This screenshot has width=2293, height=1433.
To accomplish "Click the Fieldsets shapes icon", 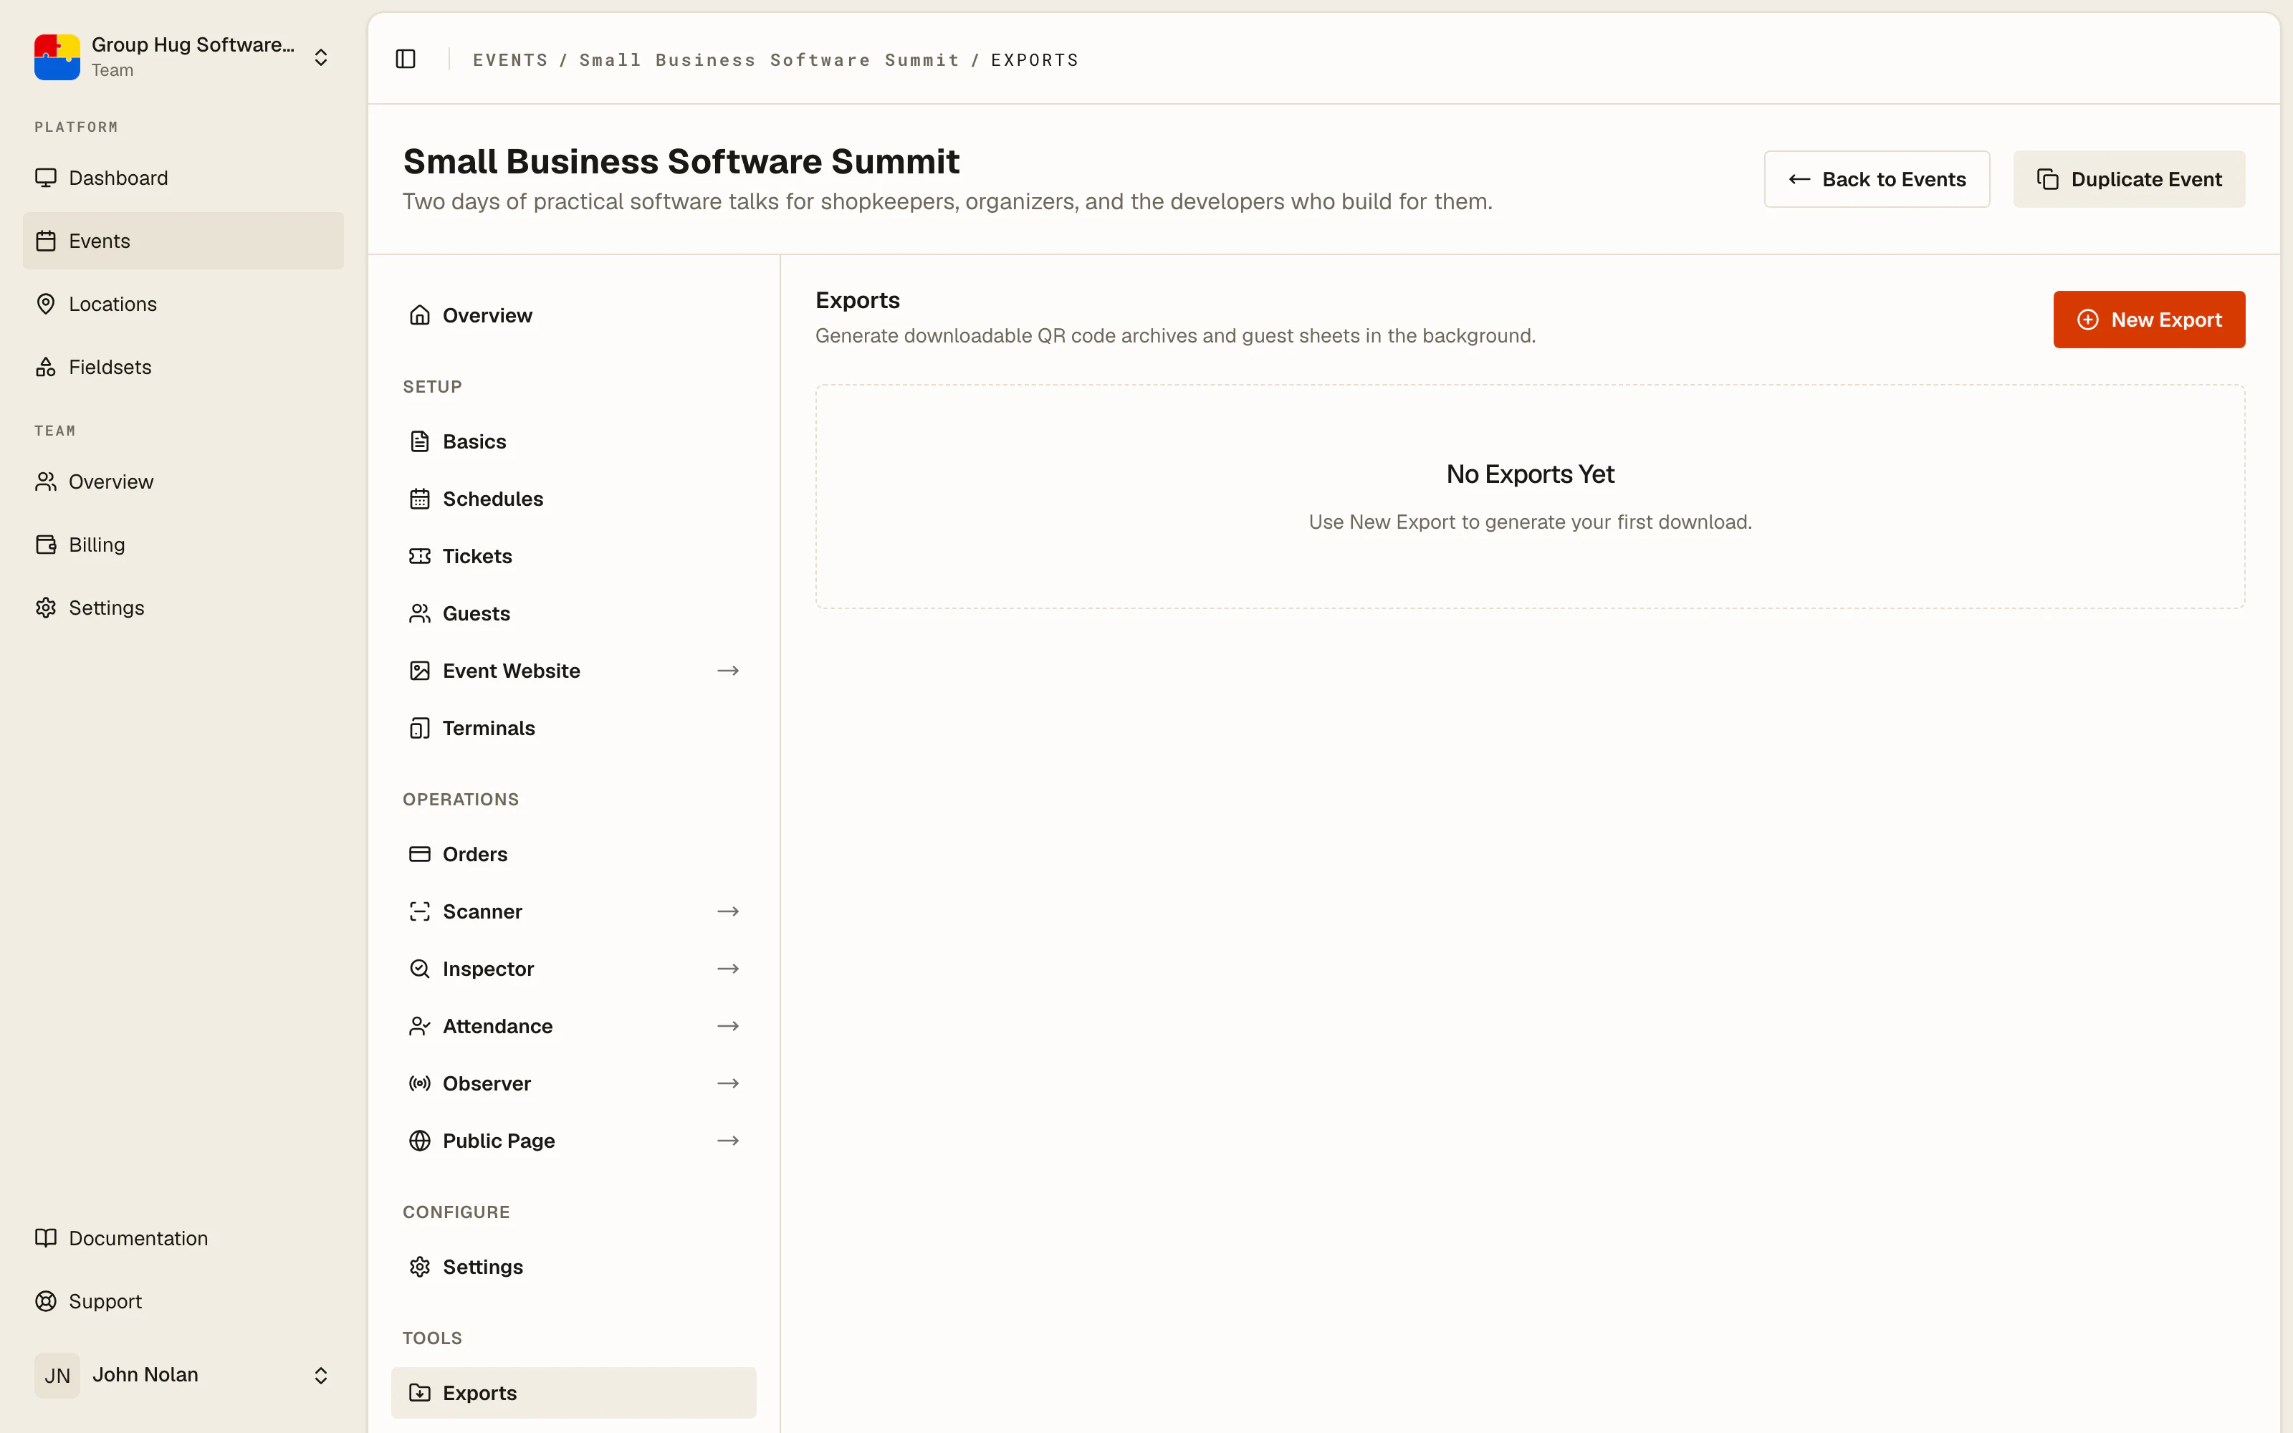I will (x=45, y=367).
